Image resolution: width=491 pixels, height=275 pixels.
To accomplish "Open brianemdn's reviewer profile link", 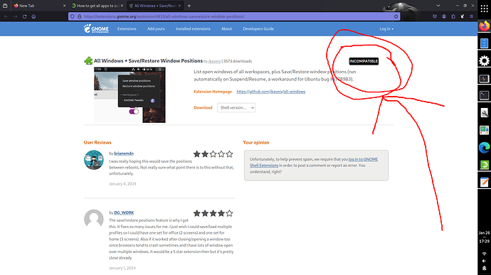I will point(124,153).
